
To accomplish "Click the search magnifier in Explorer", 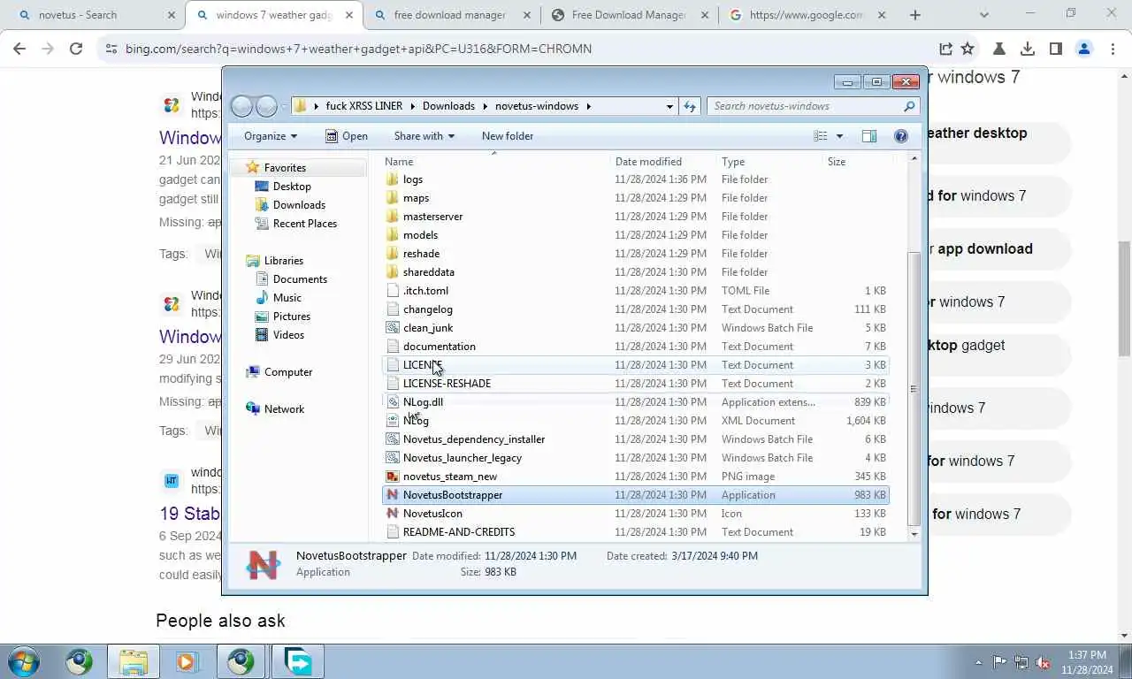I will 909,106.
